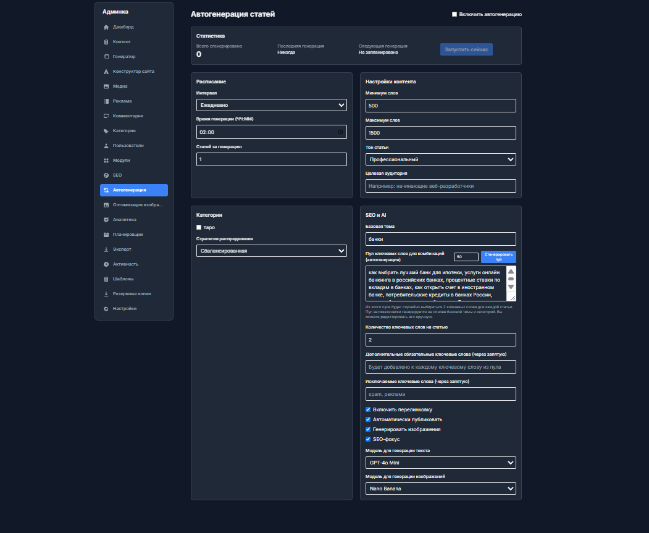Click the Модули grid icon
The image size is (649, 533).
coord(106,161)
